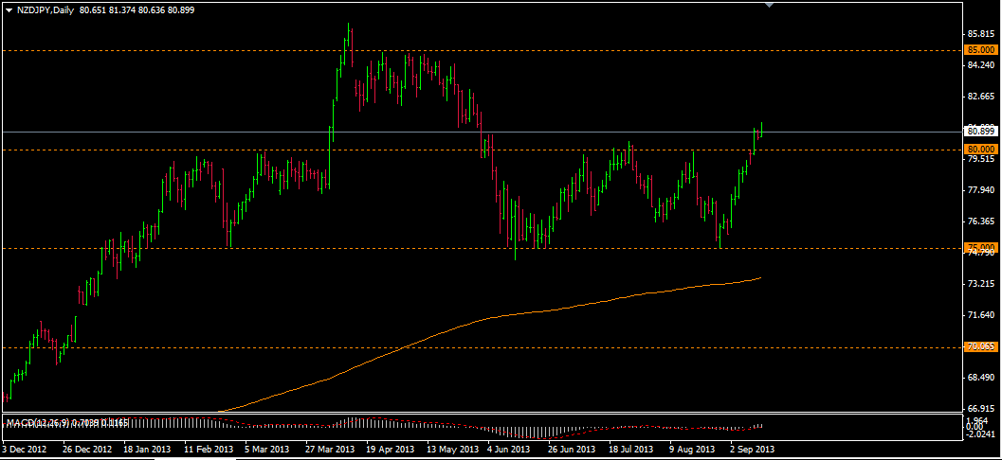Click the 27 Mar 2013 date label
The height and width of the screenshot is (460, 1002).
[x=329, y=450]
